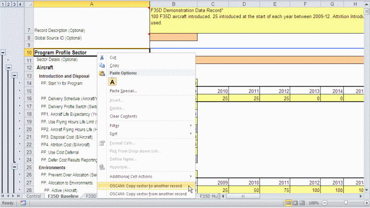Show outline level 2
Viewport: 370px width, 208px height.
pyautogui.click(x=9, y=4)
